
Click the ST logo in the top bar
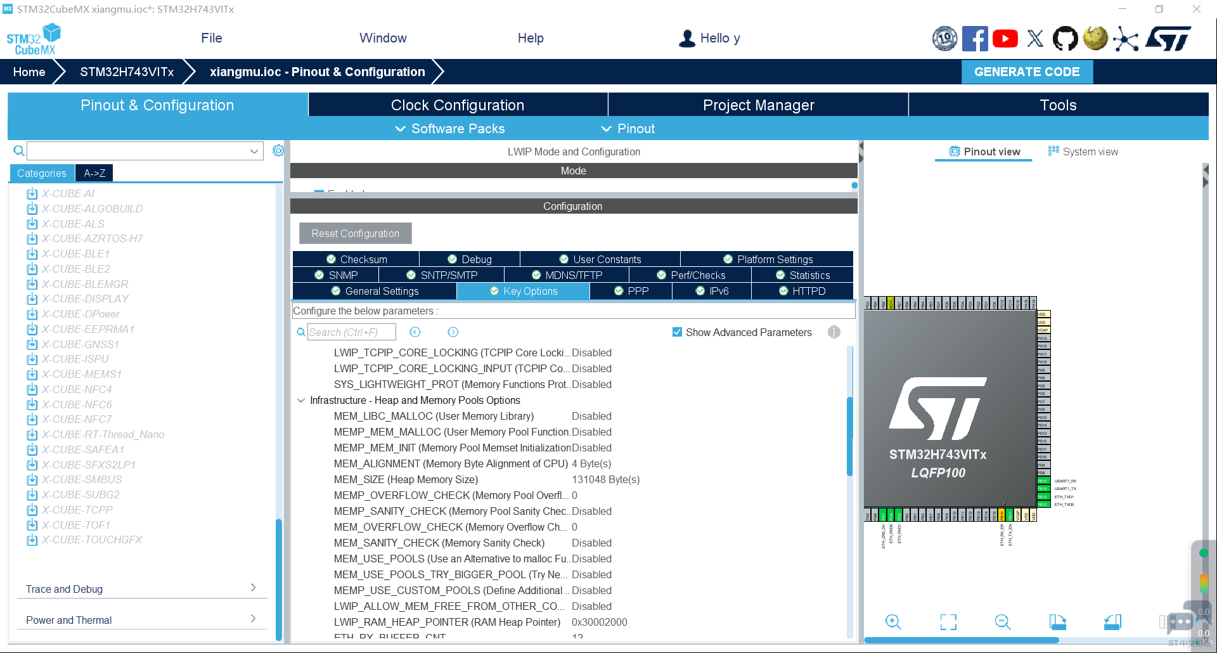(x=1168, y=39)
